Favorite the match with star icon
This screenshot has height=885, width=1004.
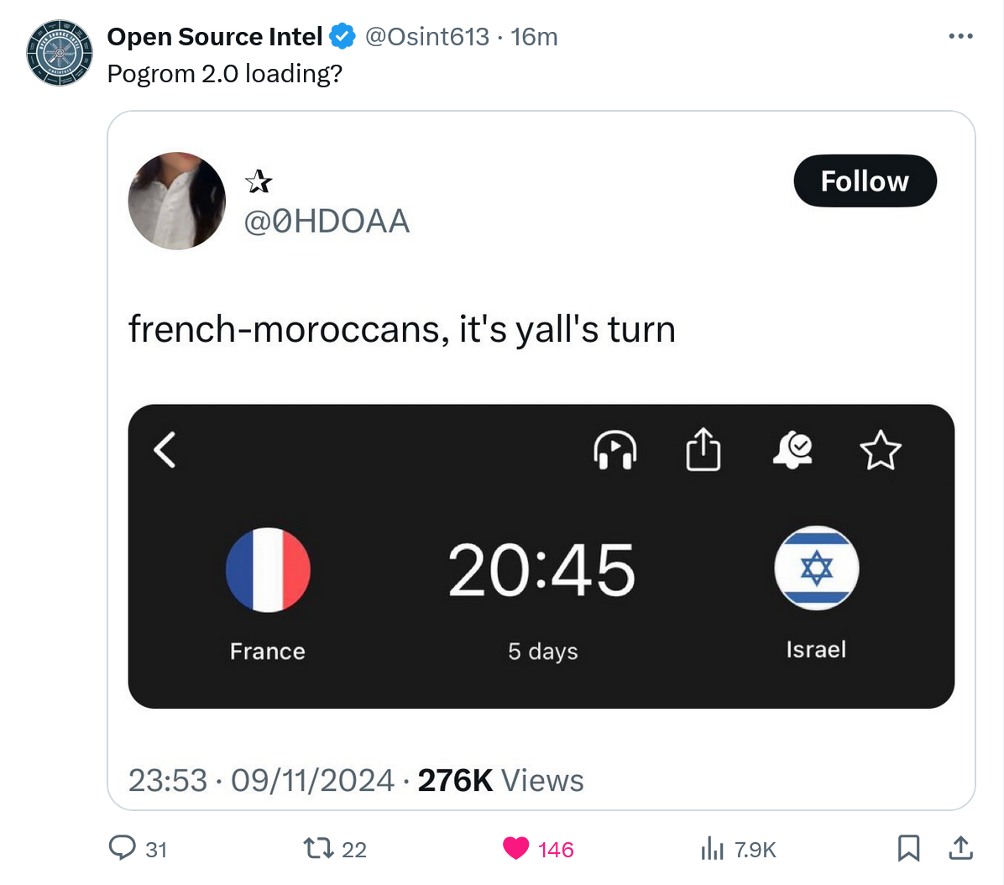pyautogui.click(x=881, y=450)
